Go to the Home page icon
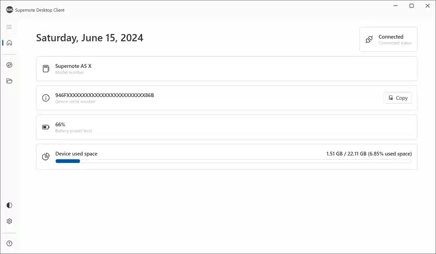436x254 pixels. click(9, 43)
